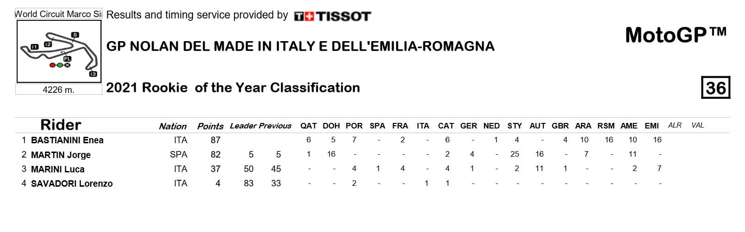The width and height of the screenshot is (745, 232).
Task: Select the Nation column header
Action: (x=173, y=126)
